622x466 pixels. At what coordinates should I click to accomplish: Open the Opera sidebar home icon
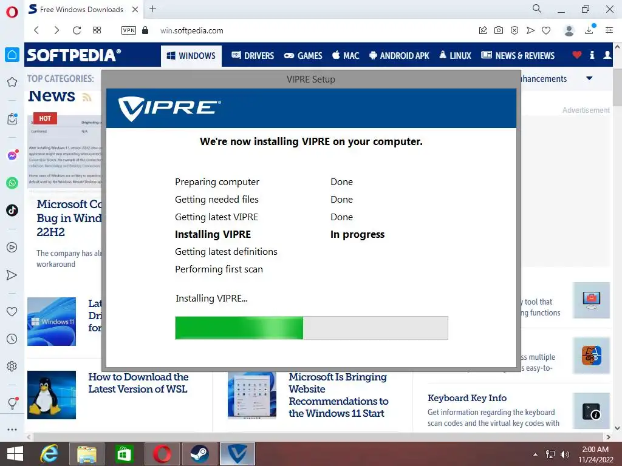click(12, 55)
